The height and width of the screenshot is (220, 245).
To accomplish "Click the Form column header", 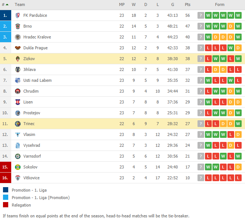I will (x=220, y=4).
